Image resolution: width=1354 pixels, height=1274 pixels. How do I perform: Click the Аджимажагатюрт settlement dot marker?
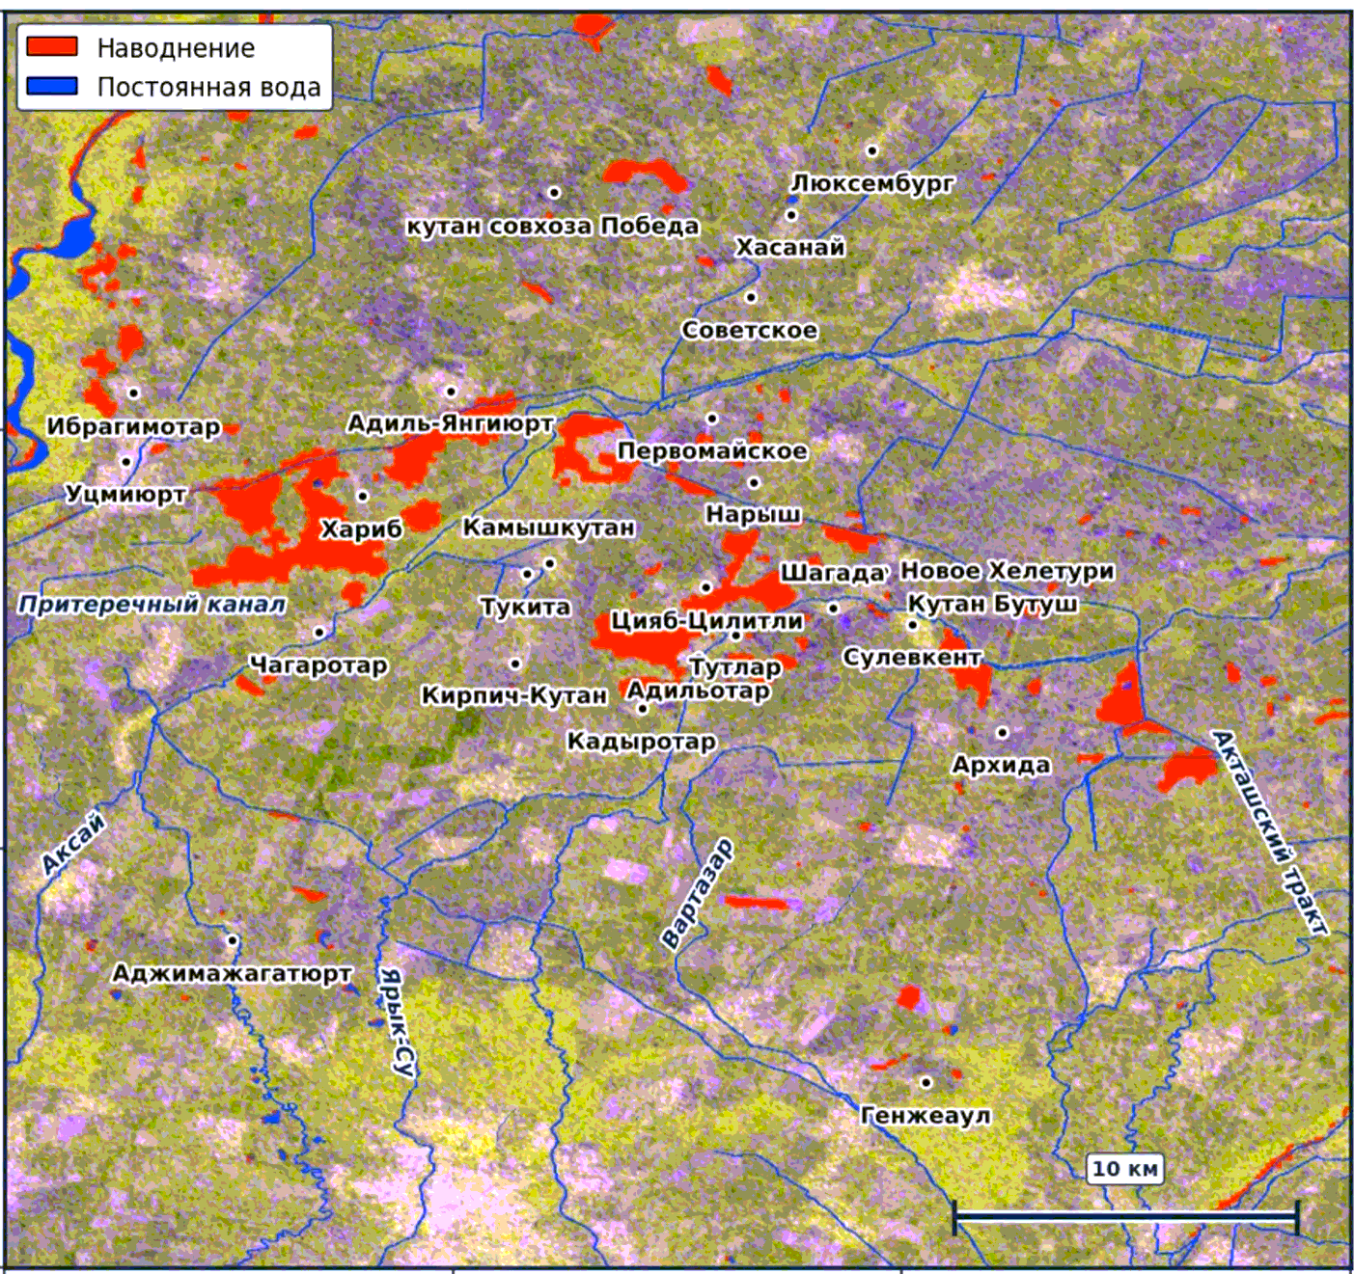tap(233, 940)
